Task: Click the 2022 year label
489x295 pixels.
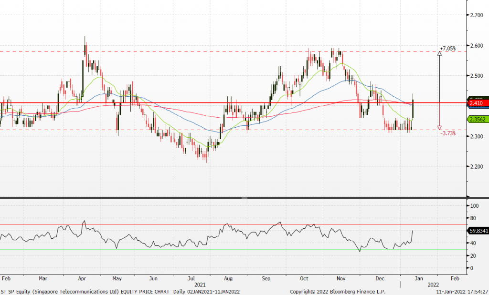Action: point(433,284)
